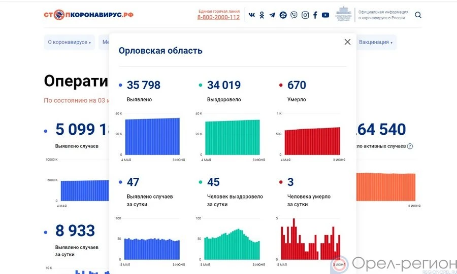The height and width of the screenshot is (274, 457).
Task: Click the Russian Government logo
Action: click(344, 14)
